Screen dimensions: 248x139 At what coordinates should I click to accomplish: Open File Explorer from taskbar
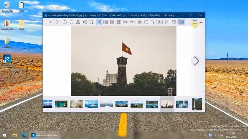point(15,135)
